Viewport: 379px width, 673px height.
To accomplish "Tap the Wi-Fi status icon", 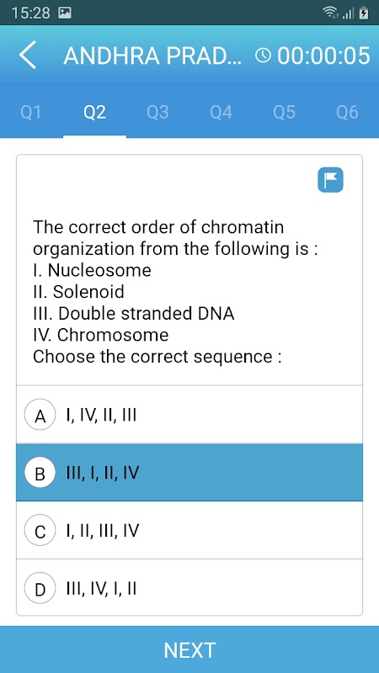I will 330,13.
